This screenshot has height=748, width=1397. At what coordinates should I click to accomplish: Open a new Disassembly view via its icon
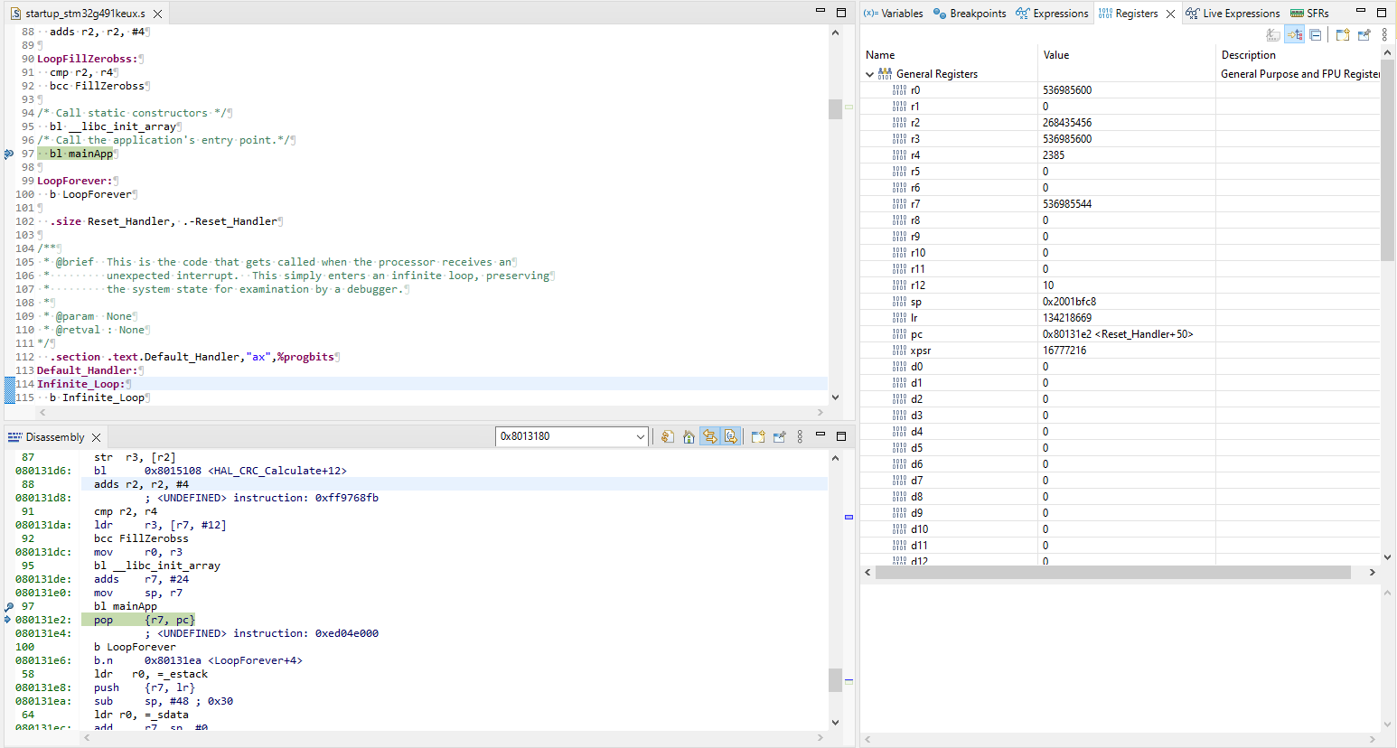tap(757, 436)
